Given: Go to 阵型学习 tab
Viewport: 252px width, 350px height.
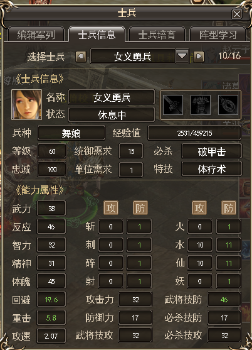Looking at the screenshot, I should pos(218,35).
